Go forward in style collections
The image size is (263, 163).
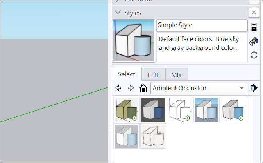(131, 88)
